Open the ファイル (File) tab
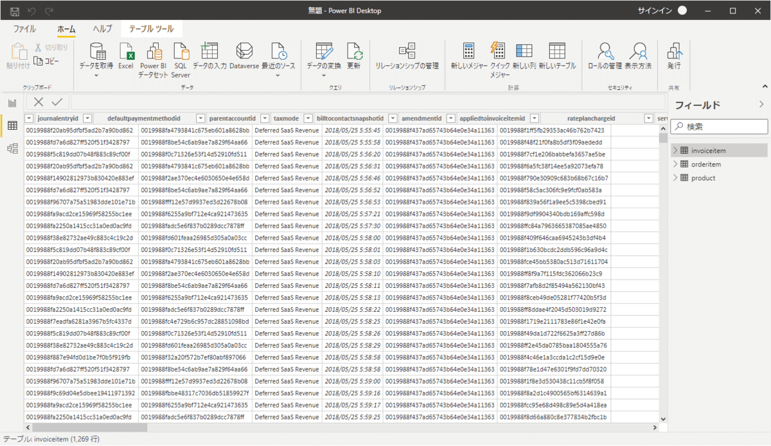Viewport: 771px width, 446px height. [24, 29]
